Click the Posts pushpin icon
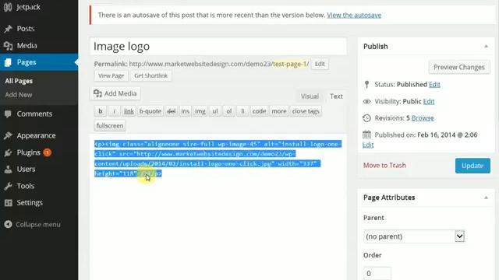The width and height of the screenshot is (499, 280). pos(8,29)
